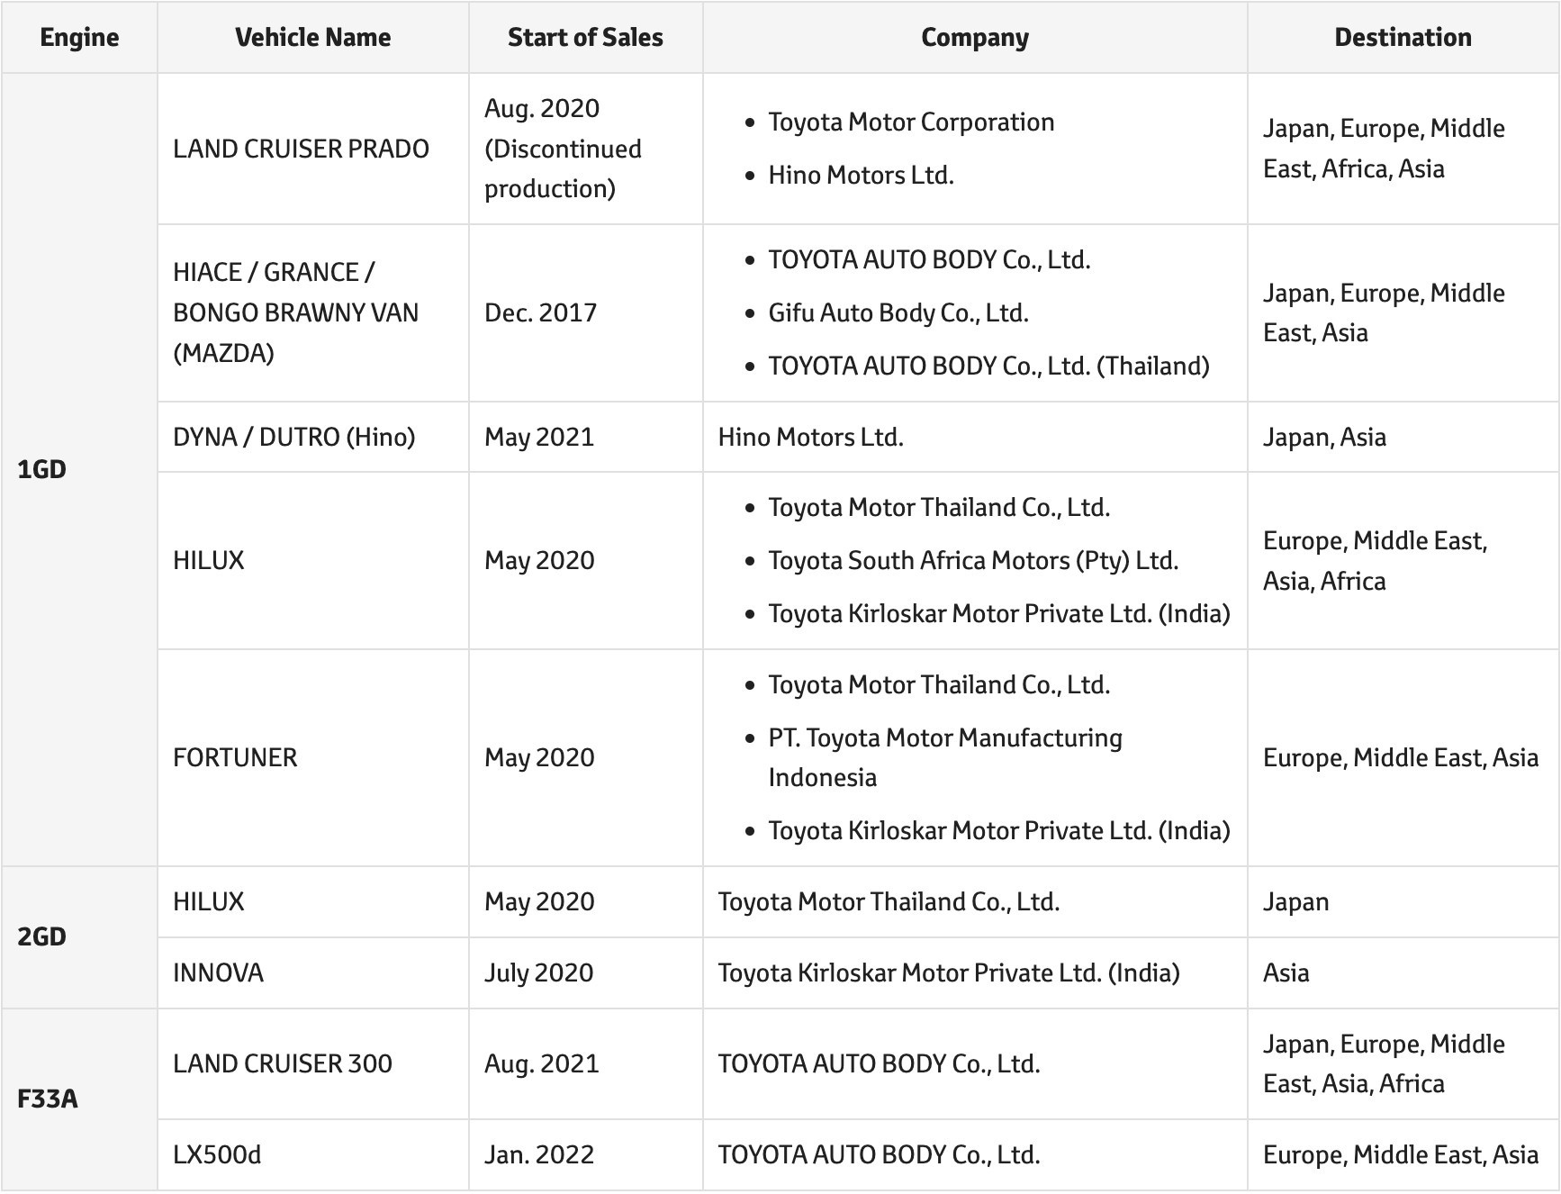
Task: Click May 2020 date in FORTUNER row
Action: pos(539,757)
